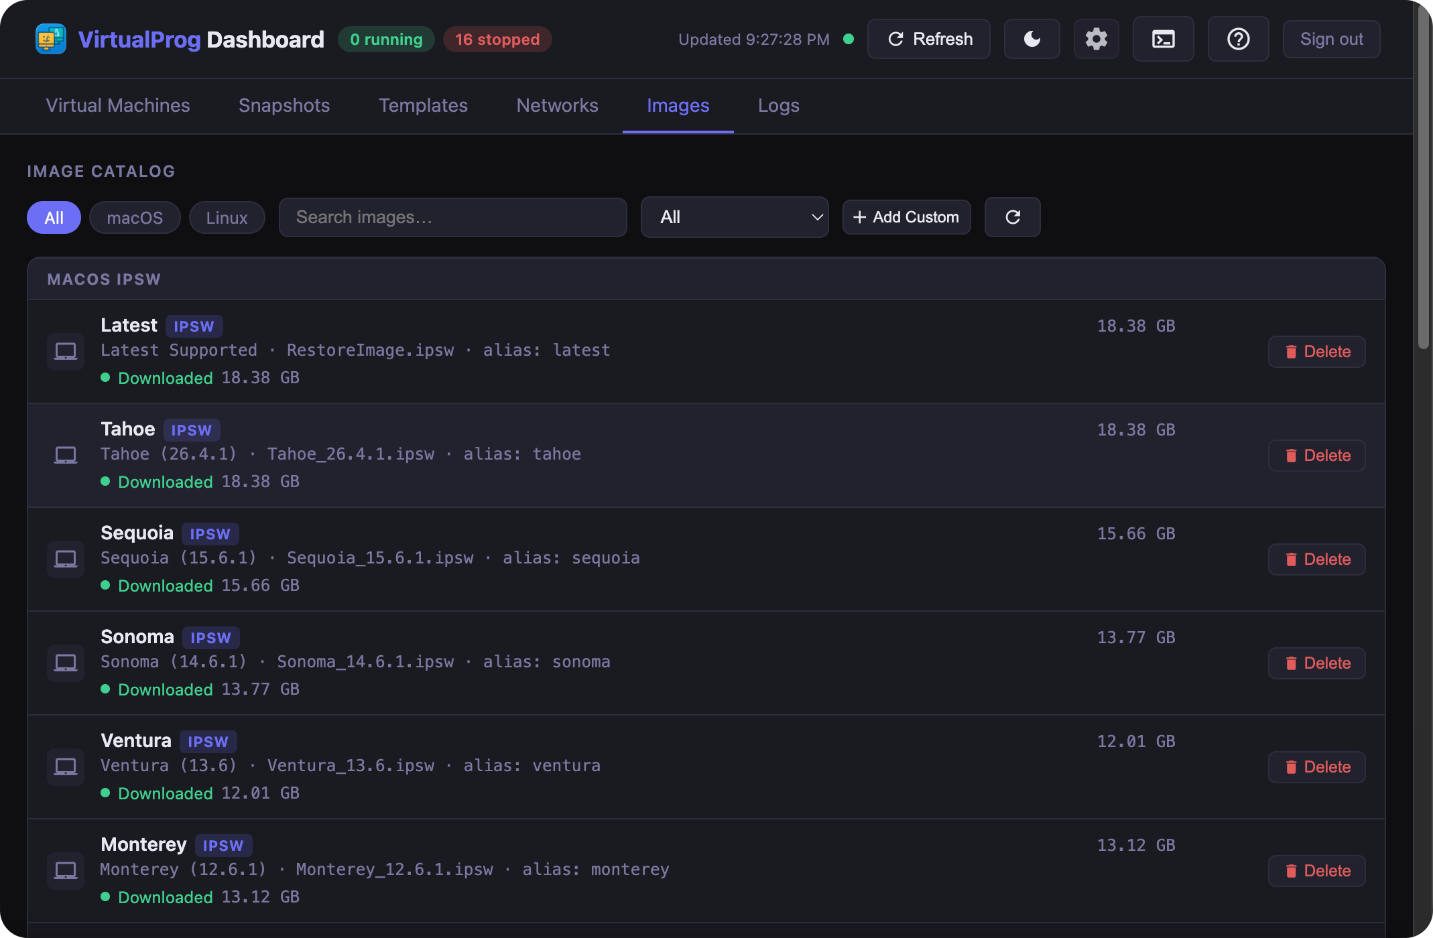Switch to the Snapshots tab
This screenshot has height=938, width=1433.
point(284,105)
